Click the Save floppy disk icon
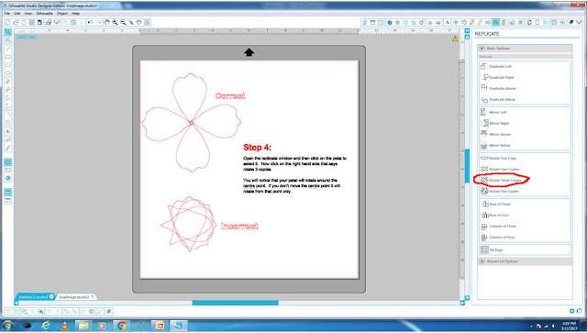The width and height of the screenshot is (587, 333). 32,22
